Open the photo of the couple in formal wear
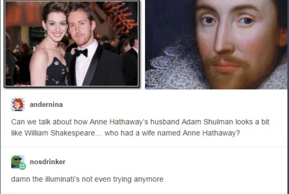289x194 pixels. tap(71, 43)
